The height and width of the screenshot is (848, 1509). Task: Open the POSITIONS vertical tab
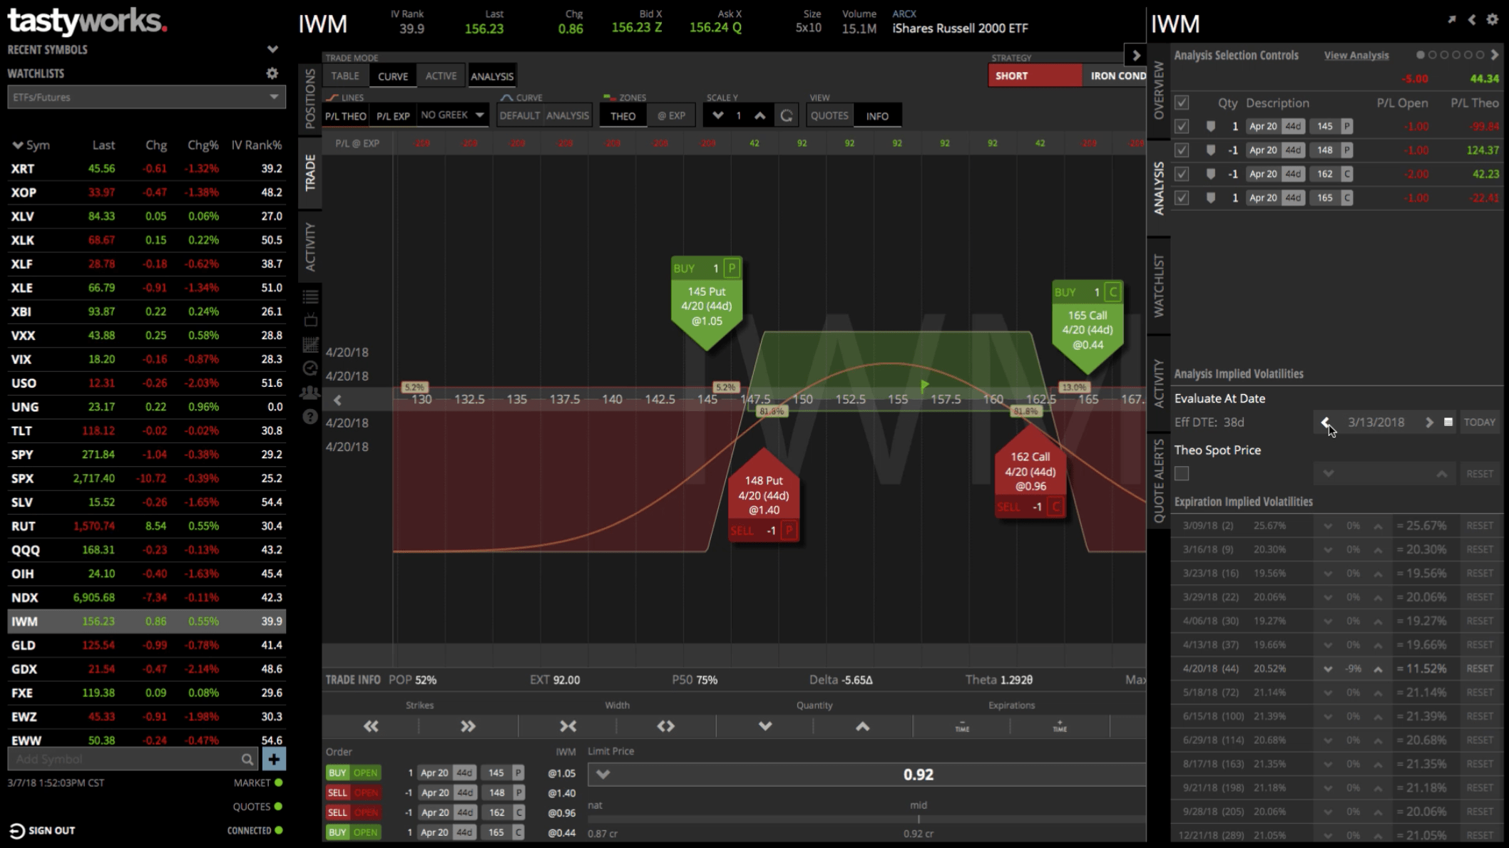(310, 98)
